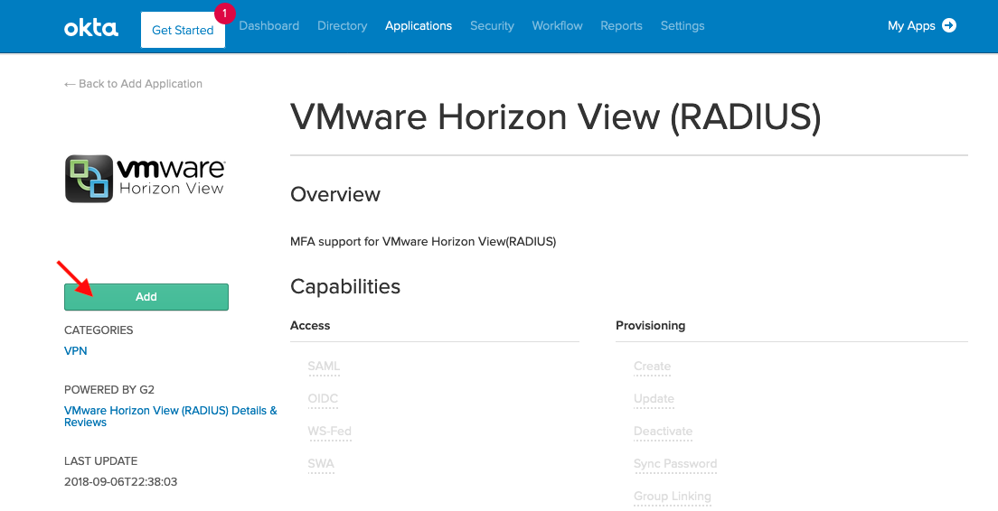Go back to Add Application
Viewport: 998px width, 511px height.
[133, 84]
